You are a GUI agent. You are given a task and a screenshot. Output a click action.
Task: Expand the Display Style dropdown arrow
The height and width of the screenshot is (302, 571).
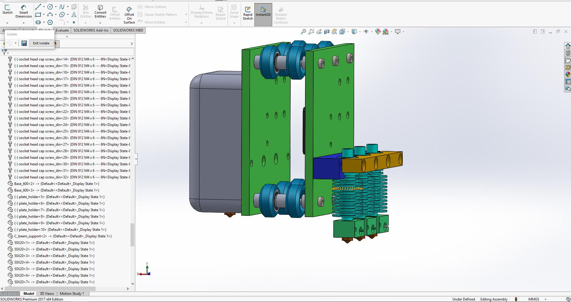(360, 32)
